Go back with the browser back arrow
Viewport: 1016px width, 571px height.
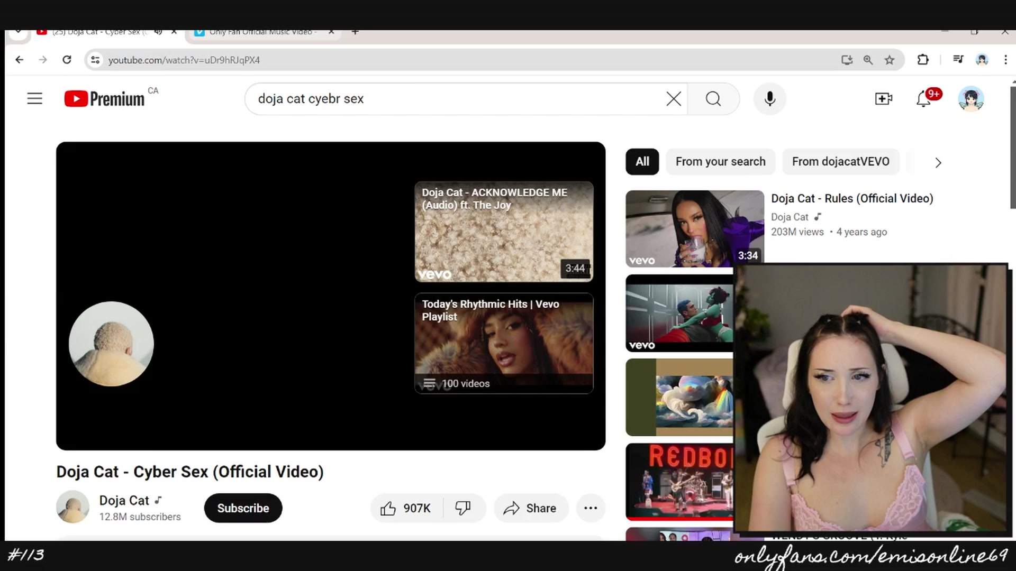click(x=20, y=60)
